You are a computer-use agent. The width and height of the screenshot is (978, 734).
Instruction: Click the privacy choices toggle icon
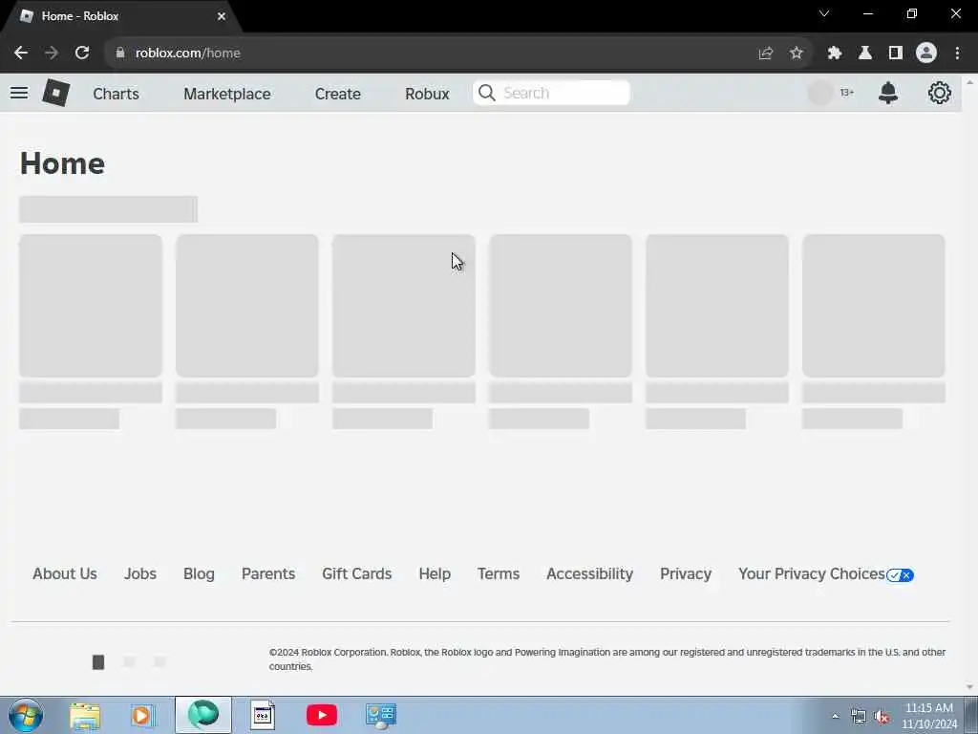tap(900, 574)
